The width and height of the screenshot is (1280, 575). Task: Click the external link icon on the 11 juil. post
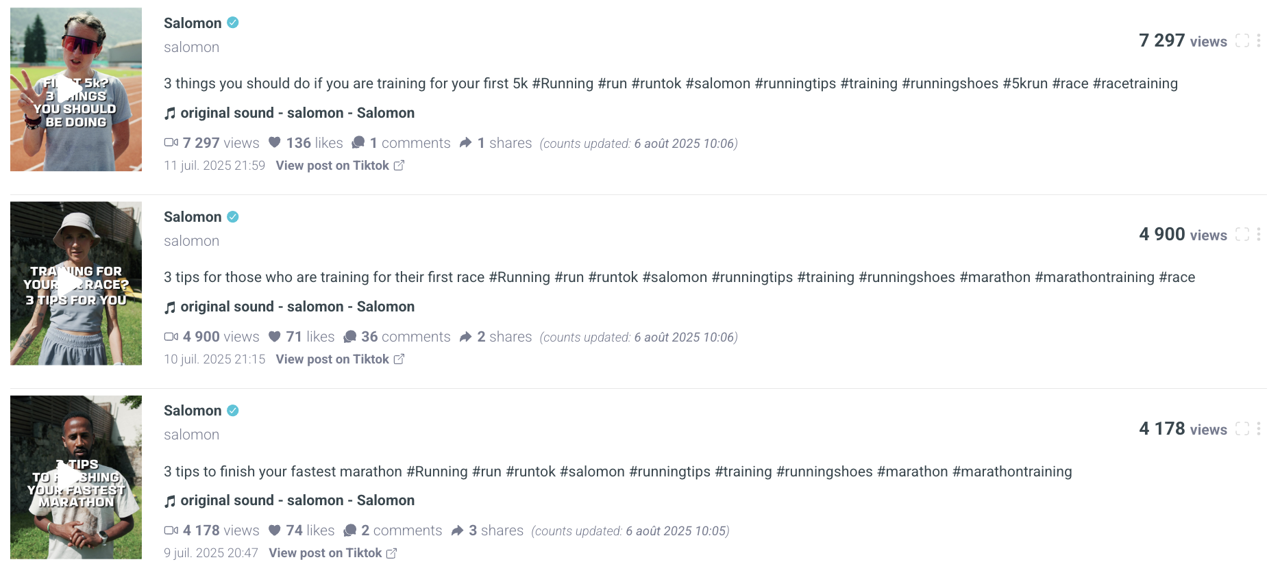point(399,166)
